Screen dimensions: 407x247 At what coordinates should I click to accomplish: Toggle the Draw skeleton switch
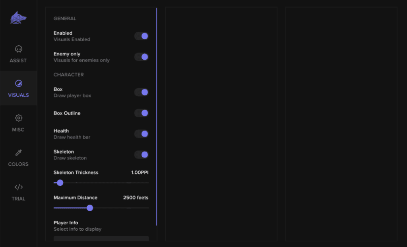[141, 154]
